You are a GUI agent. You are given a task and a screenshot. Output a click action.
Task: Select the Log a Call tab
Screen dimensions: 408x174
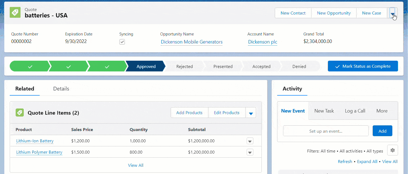tap(355, 111)
